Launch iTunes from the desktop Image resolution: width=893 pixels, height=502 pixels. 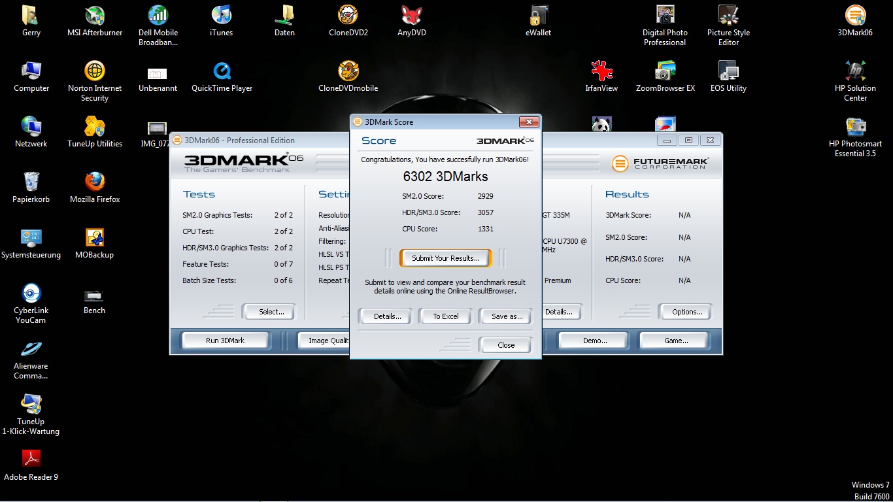(222, 21)
